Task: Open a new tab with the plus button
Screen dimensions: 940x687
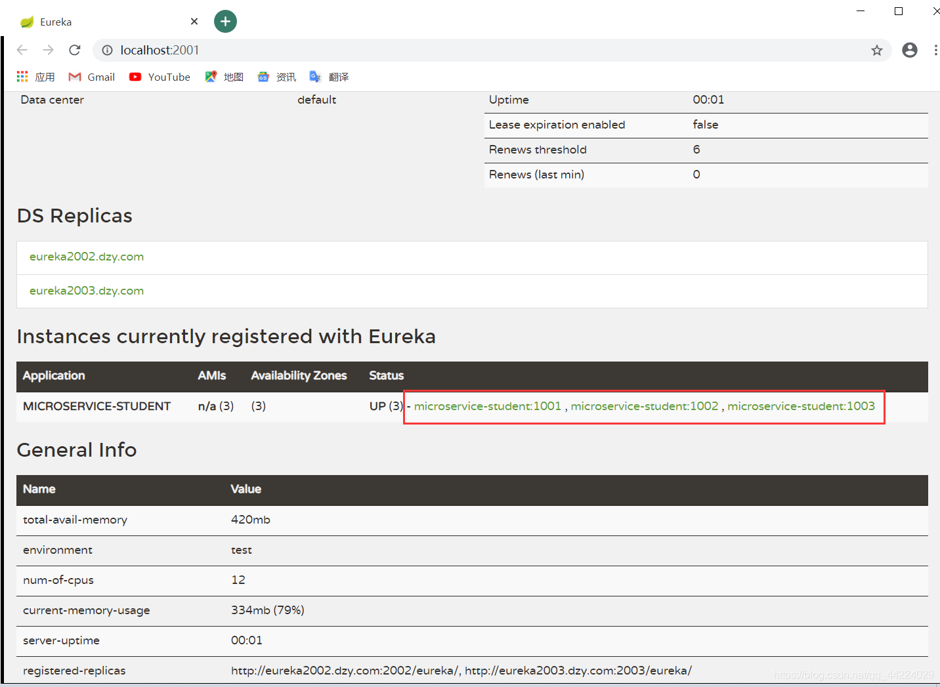Action: tap(225, 22)
